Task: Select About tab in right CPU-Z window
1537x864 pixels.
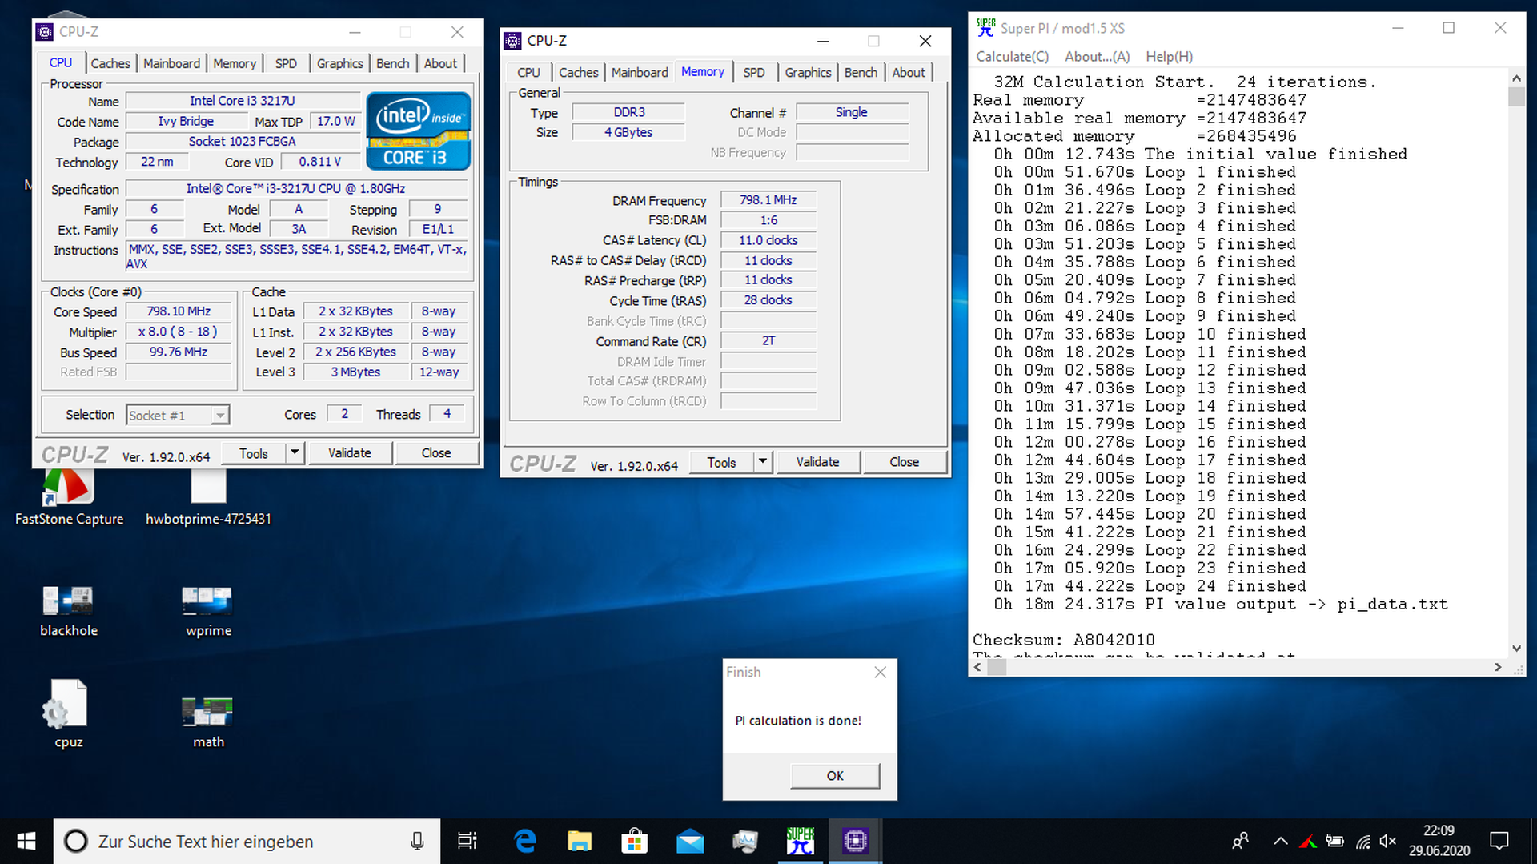Action: click(909, 72)
